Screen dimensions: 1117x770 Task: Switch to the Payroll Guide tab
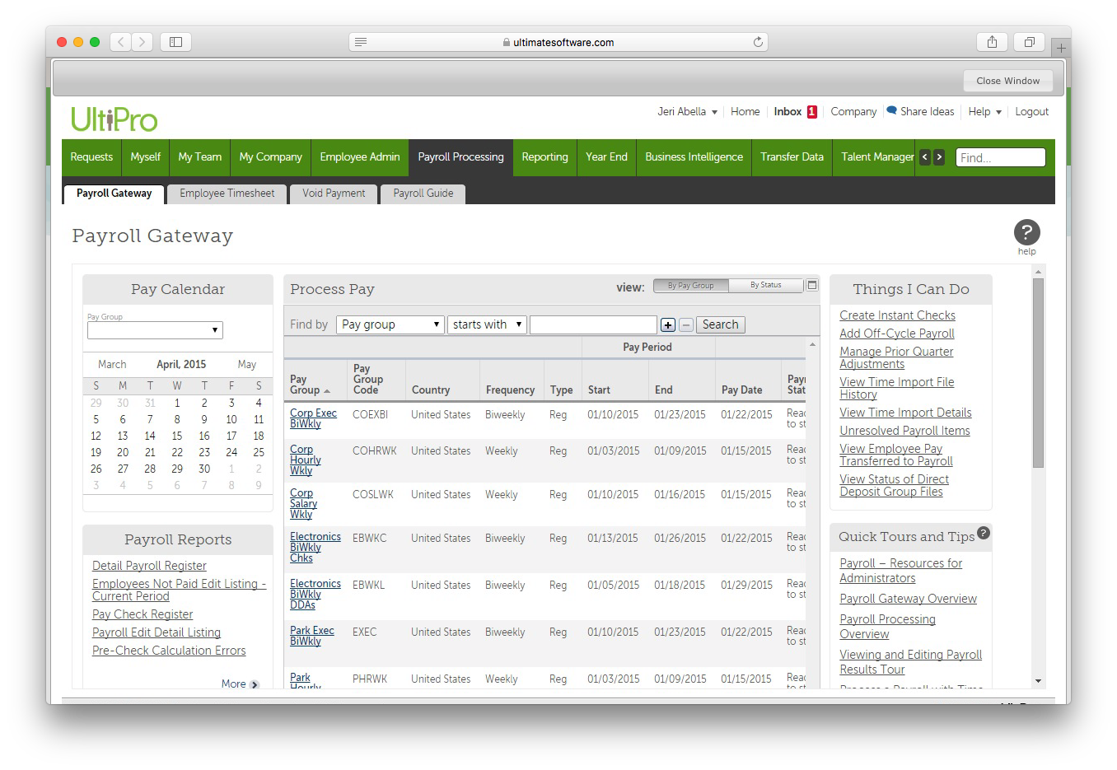pos(423,194)
